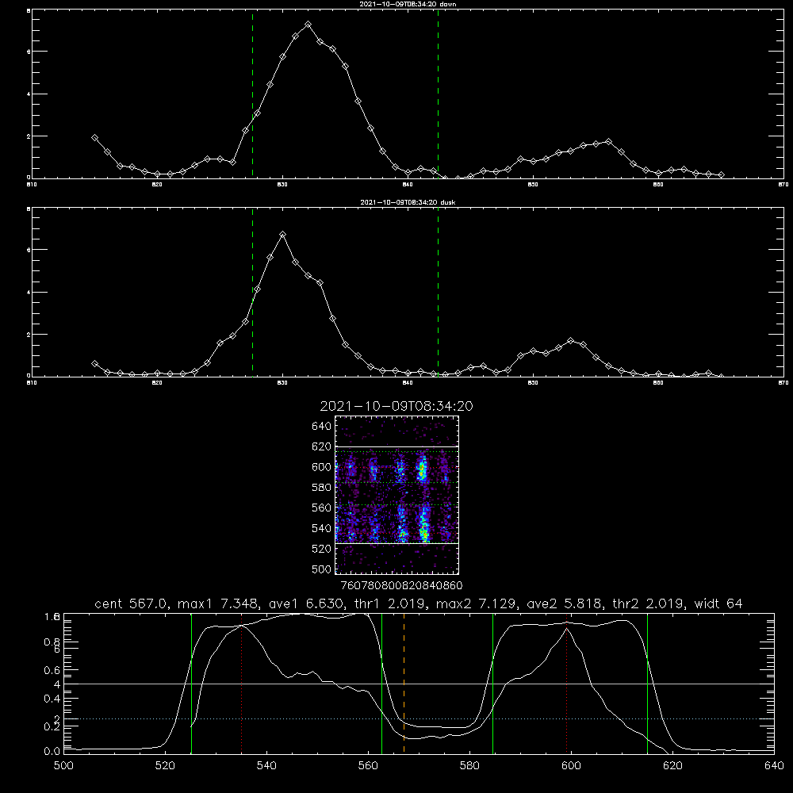Select the first diamond point of dawn curve
Viewport: 793px width, 793px height.
click(94, 137)
